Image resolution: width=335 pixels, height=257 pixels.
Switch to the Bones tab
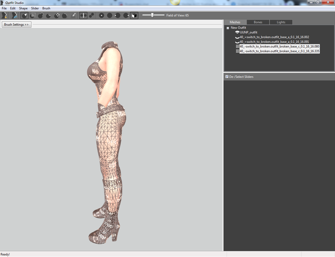[258, 22]
